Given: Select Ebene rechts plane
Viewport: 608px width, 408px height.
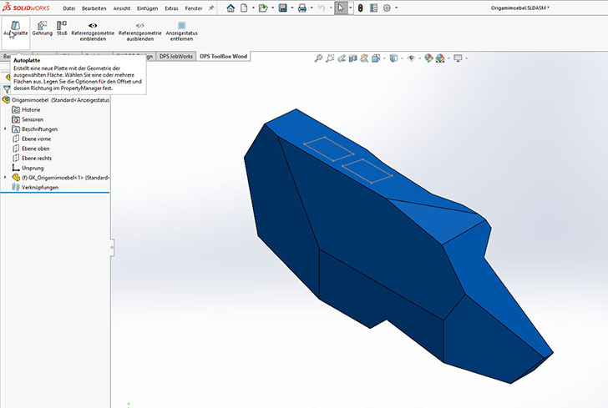Looking at the screenshot, I should [37, 158].
